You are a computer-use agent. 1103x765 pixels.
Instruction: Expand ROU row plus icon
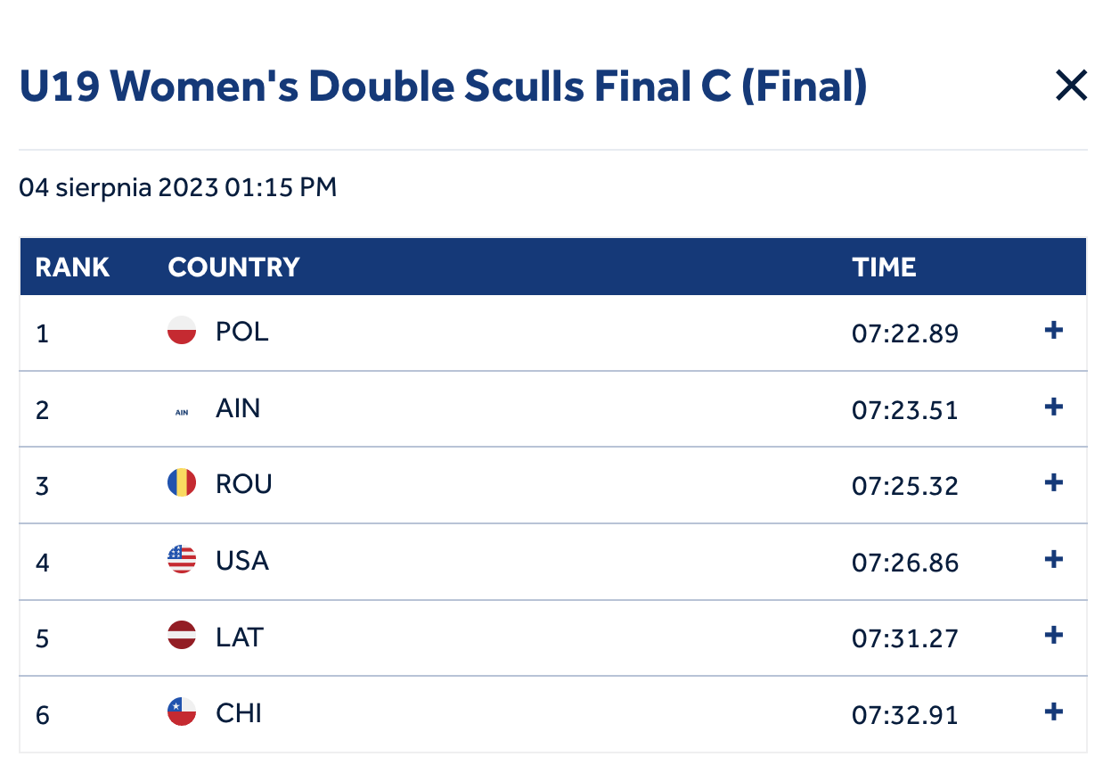click(x=1054, y=483)
